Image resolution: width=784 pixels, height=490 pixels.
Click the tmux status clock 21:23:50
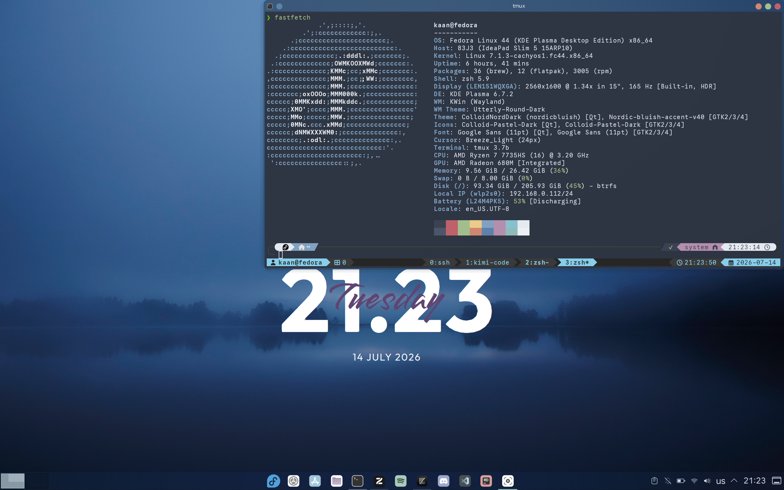[x=696, y=262]
